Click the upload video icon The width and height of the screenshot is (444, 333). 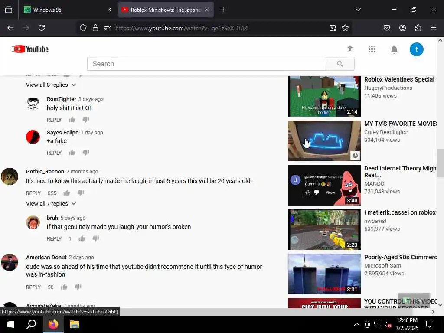click(350, 49)
